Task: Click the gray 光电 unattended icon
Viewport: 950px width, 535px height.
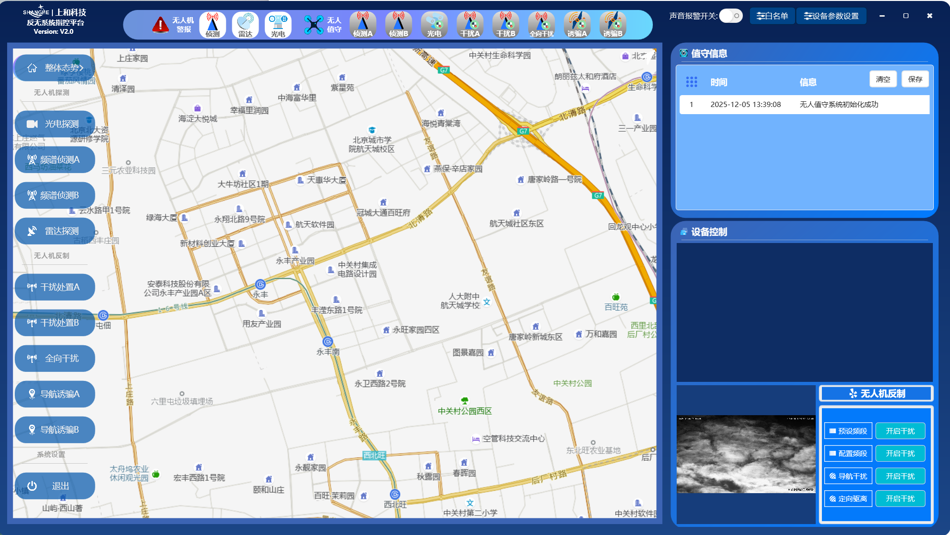Action: [434, 25]
